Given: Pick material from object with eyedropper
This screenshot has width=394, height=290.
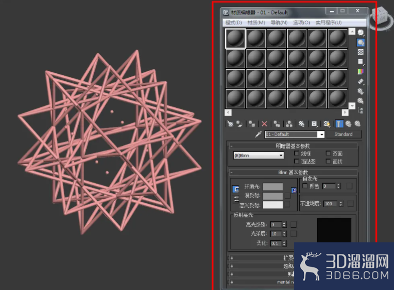Looking at the screenshot, I should point(258,134).
